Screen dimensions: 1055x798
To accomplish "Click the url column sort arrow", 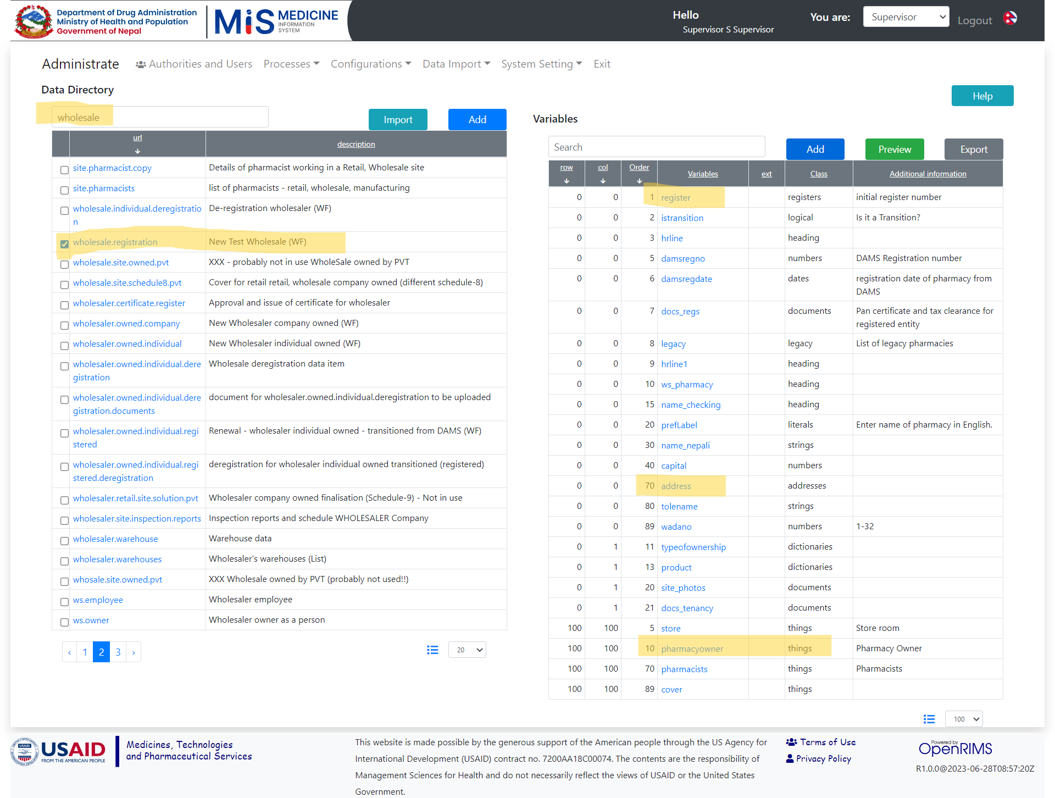I will pyautogui.click(x=137, y=151).
